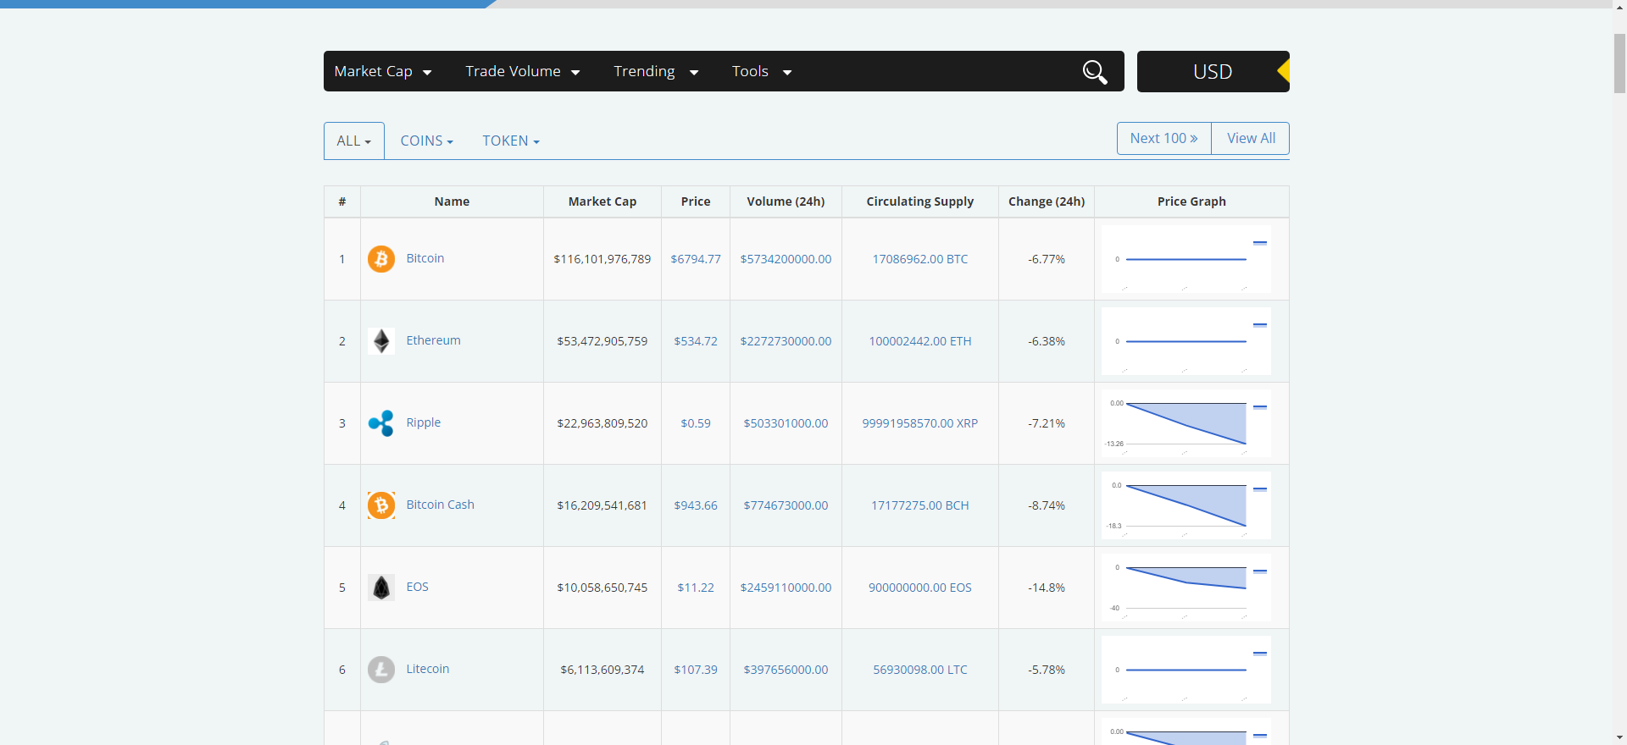Viewport: 1627px width, 745px height.
Task: Toggle the Bitcoin price graph legend marker
Action: 1260,243
